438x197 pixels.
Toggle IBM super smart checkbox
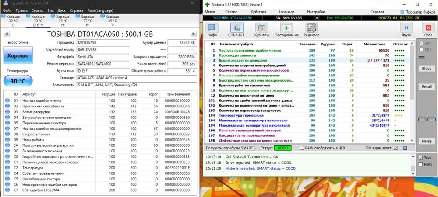click(x=396, y=148)
